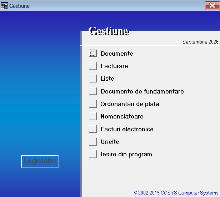Open the Documente menu button

point(93,53)
